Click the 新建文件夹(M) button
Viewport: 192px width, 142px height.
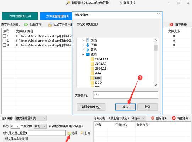click(91, 107)
